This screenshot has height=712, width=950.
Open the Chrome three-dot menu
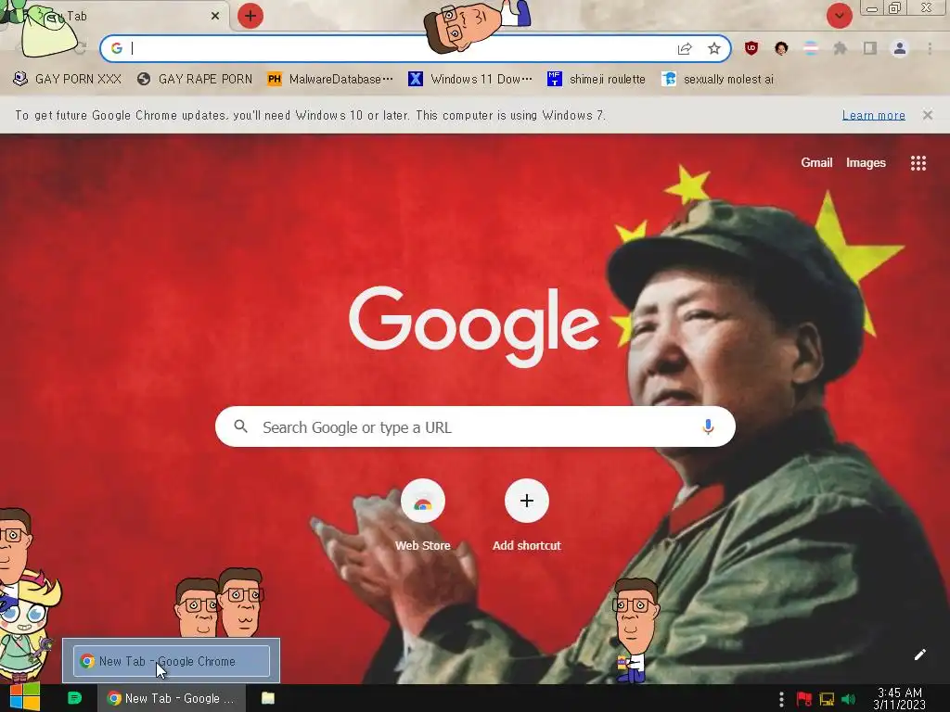pyautogui.click(x=930, y=48)
